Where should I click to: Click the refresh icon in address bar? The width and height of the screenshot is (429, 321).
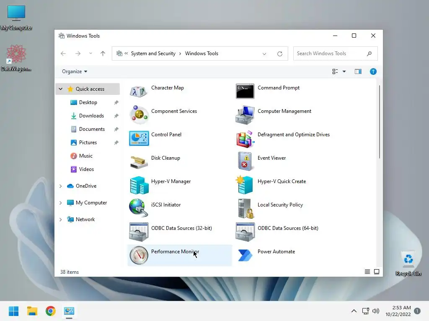tap(279, 54)
